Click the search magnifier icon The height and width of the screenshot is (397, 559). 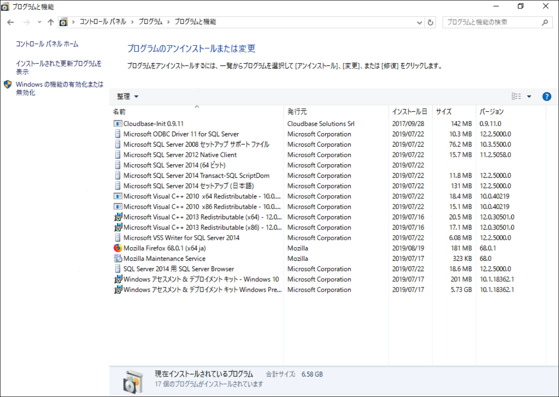click(x=545, y=22)
